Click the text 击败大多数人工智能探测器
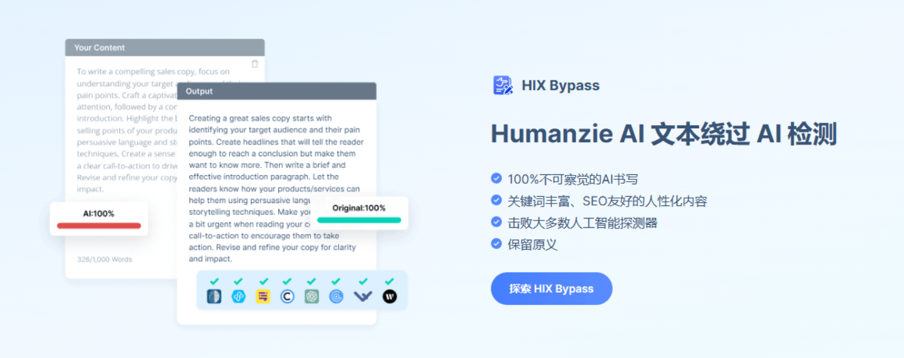 (x=582, y=222)
